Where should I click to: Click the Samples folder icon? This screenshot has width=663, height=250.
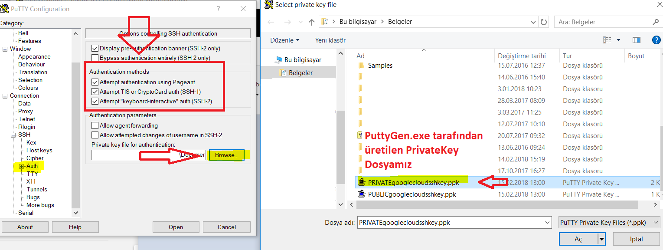361,66
